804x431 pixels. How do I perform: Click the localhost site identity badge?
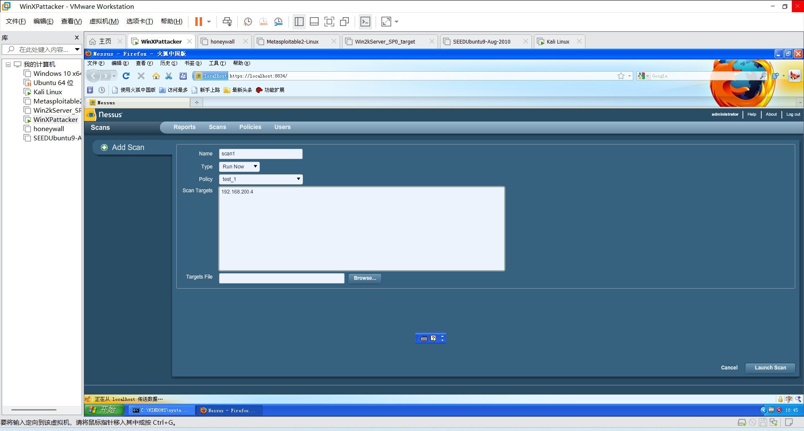click(x=211, y=76)
